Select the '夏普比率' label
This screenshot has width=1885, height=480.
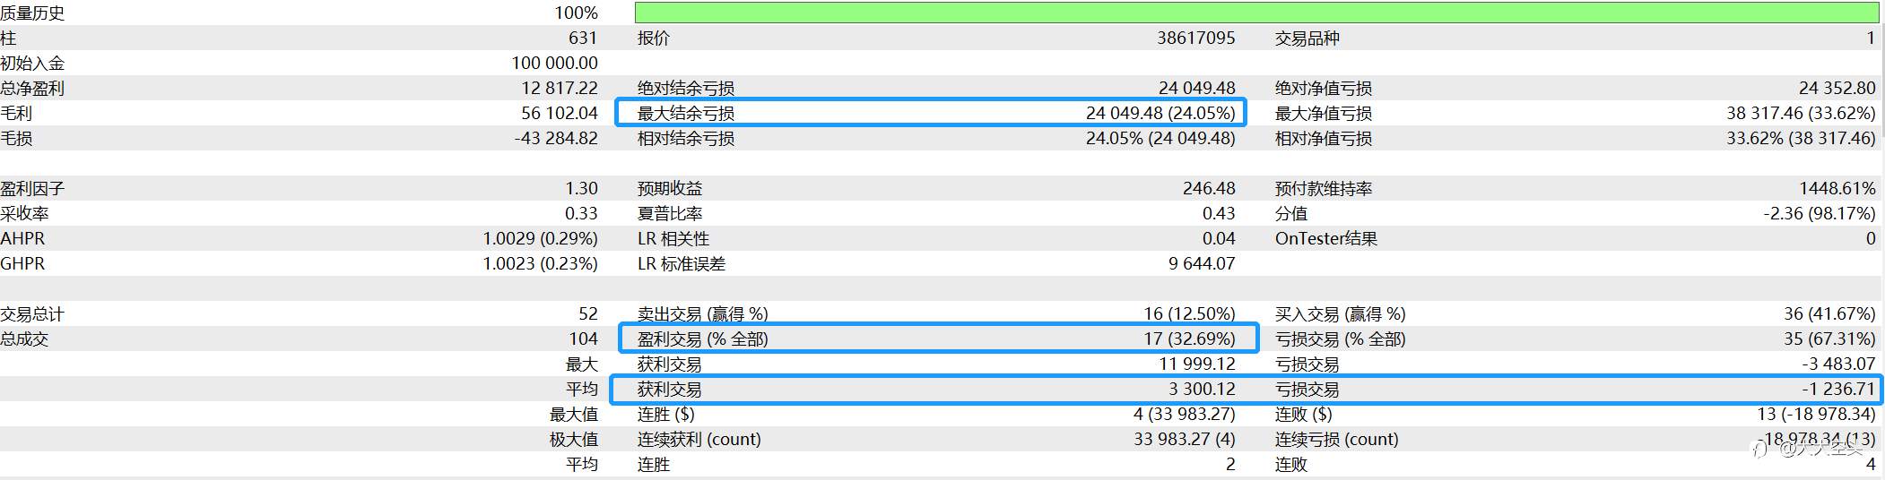tap(669, 213)
